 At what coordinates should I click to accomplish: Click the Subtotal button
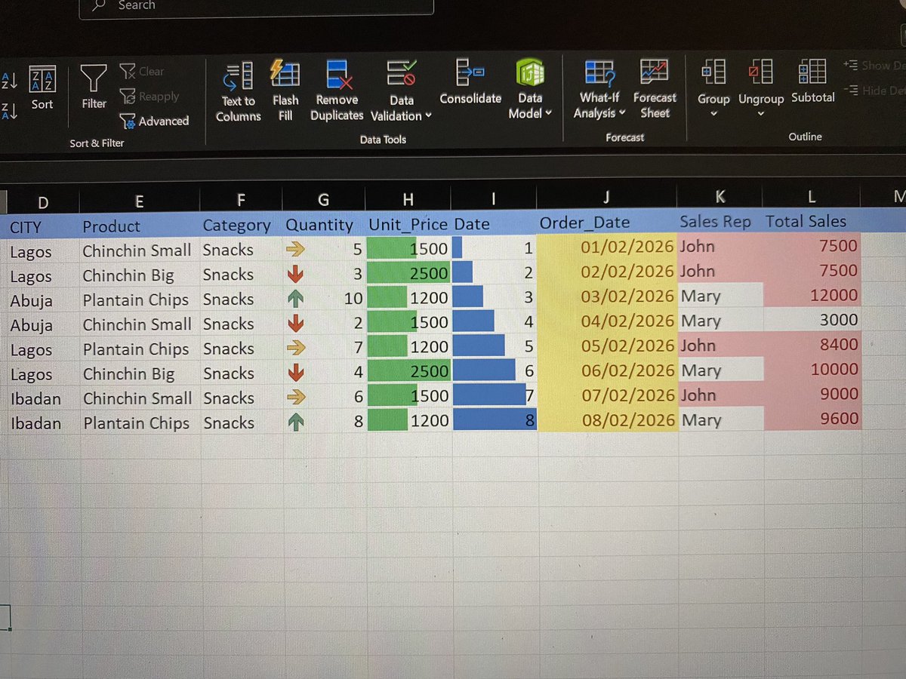813,82
